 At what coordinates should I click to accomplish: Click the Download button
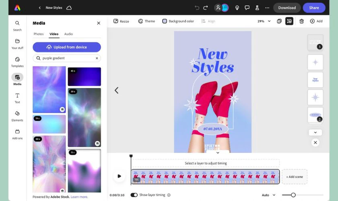[287, 8]
